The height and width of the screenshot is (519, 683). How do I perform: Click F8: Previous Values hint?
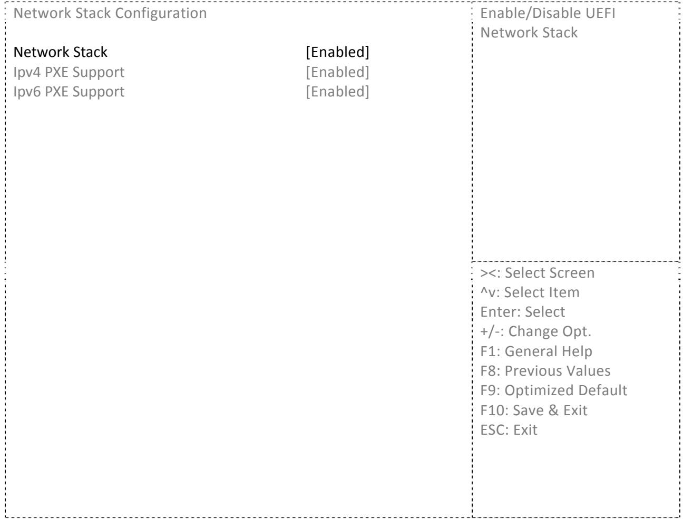pyautogui.click(x=545, y=371)
